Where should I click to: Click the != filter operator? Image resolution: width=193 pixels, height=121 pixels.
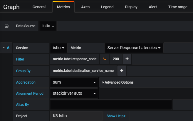tap(105, 59)
